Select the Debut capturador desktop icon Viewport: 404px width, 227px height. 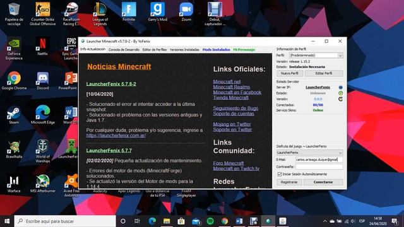pyautogui.click(x=215, y=14)
